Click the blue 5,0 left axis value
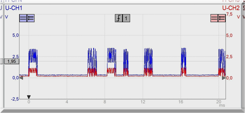Image resolution: width=245 pixels, height=113 pixels. 15,35
